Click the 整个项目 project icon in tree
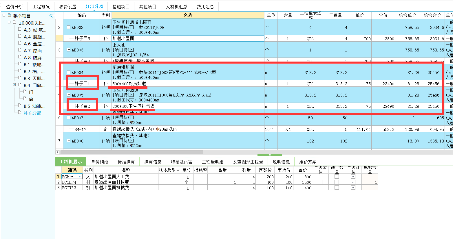The width and height of the screenshot is (453, 239). (x=10, y=16)
